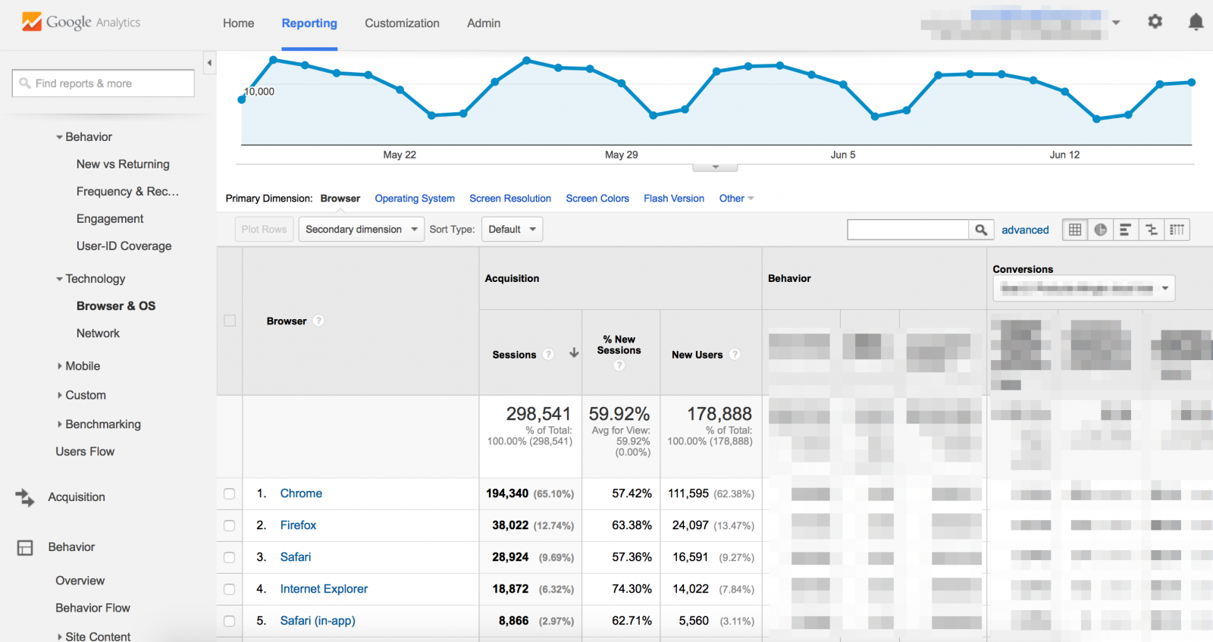Collapse the Behavior tree group
Screen dimensions: 1213x642
(x=59, y=137)
